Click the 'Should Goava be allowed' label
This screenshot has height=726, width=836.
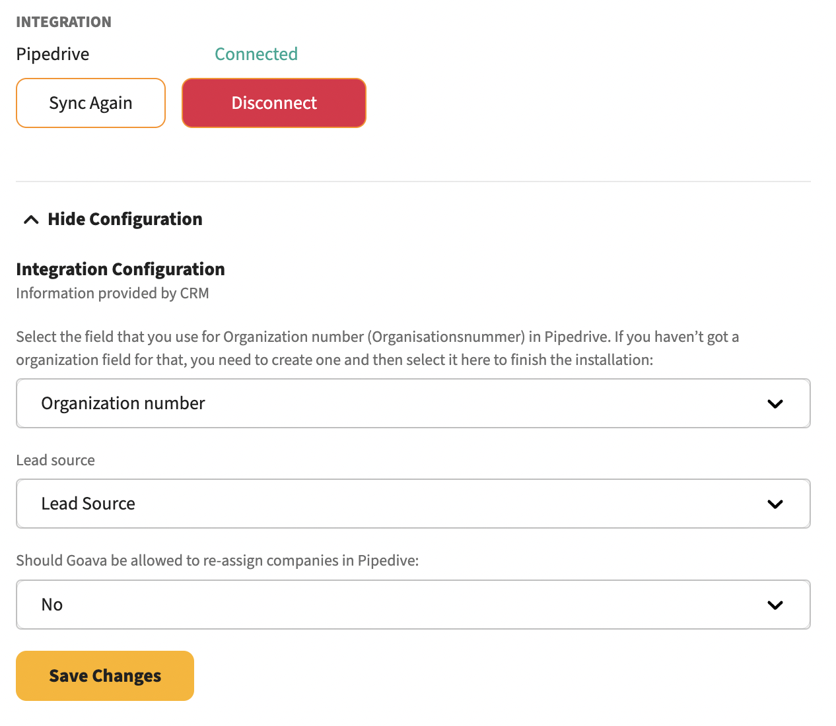pyautogui.click(x=217, y=560)
